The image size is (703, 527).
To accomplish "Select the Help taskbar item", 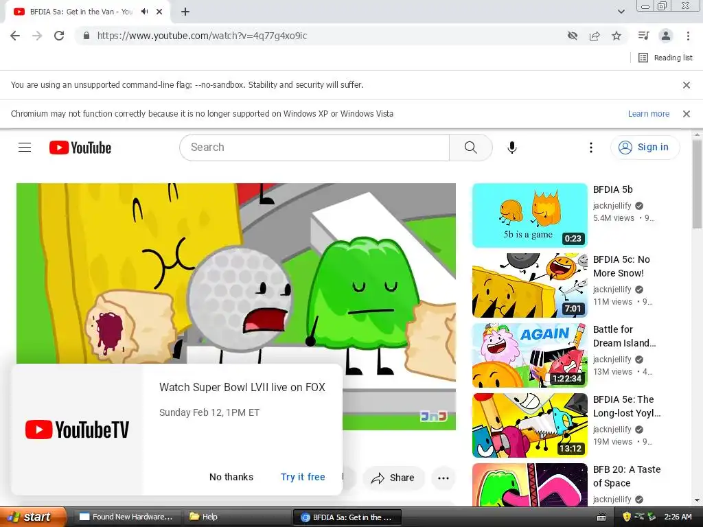I will coord(236,517).
